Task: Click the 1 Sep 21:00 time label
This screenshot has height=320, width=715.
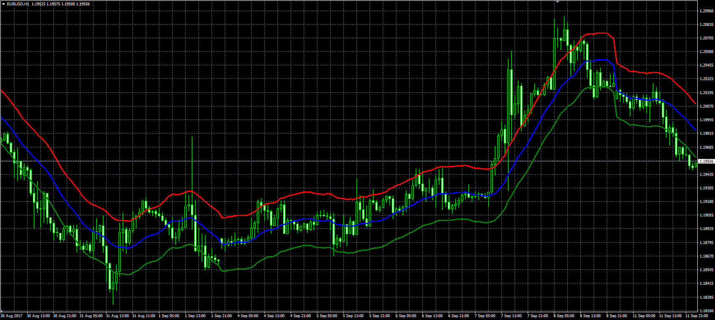Action: pos(221,316)
